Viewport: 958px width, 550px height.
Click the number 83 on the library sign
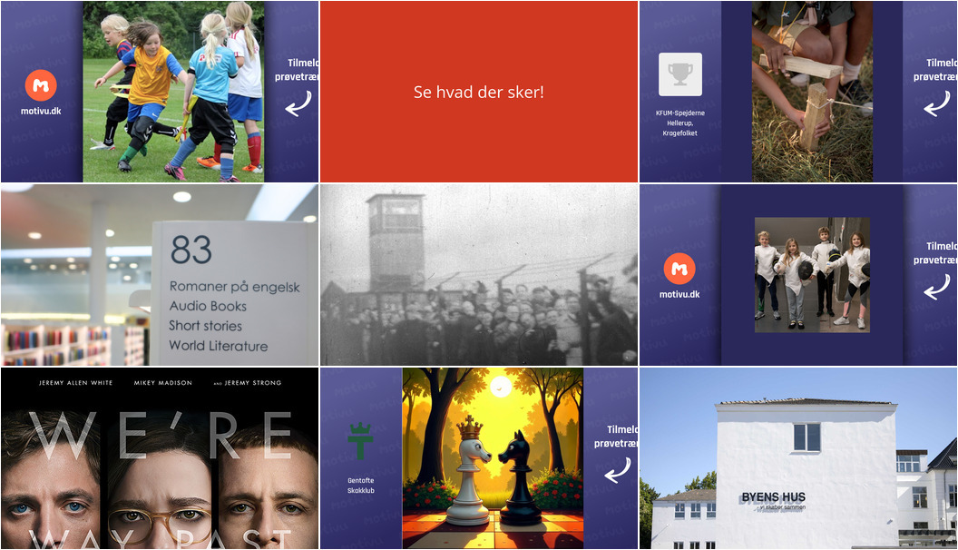point(191,250)
